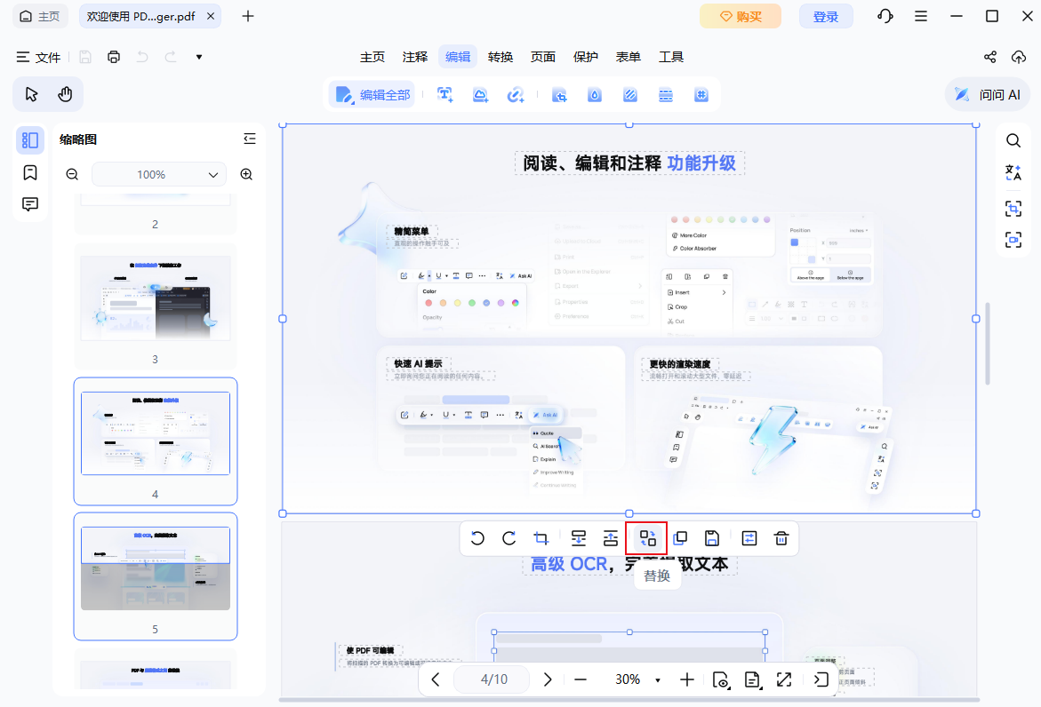
Task: Open the comments panel icon
Action: [30, 204]
